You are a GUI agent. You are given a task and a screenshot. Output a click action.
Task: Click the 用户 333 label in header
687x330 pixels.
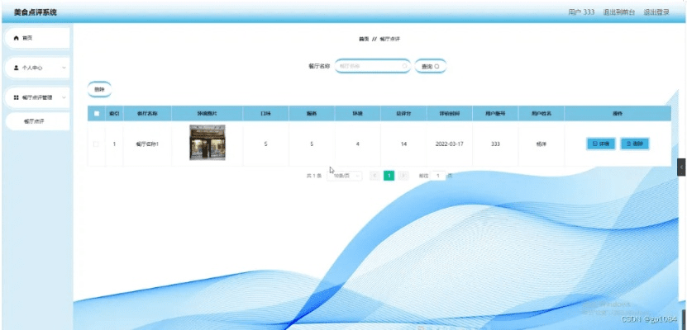click(x=581, y=12)
